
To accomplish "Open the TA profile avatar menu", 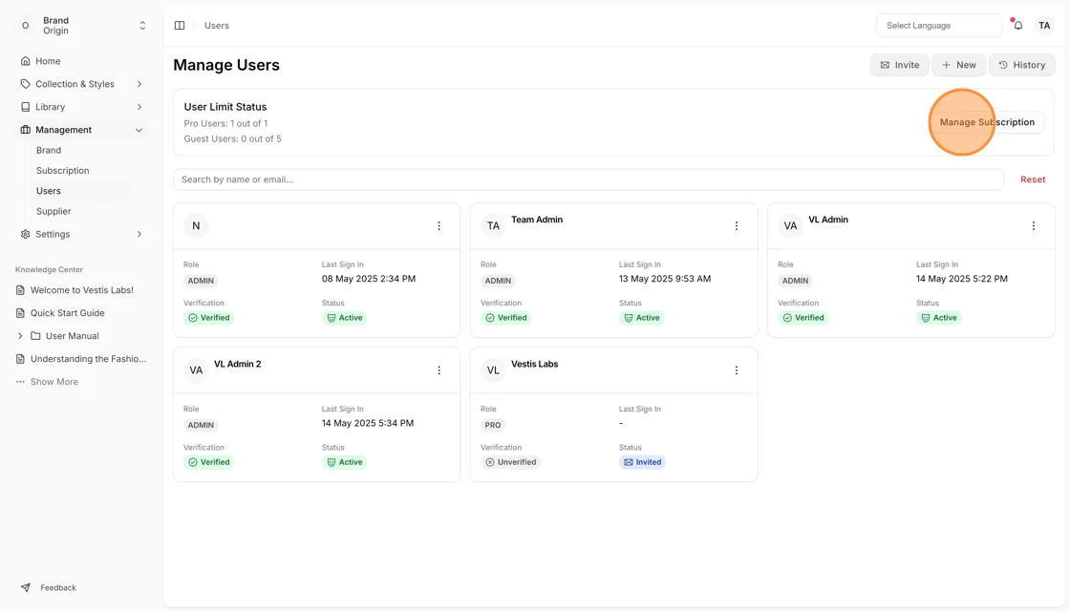I will (x=1044, y=25).
